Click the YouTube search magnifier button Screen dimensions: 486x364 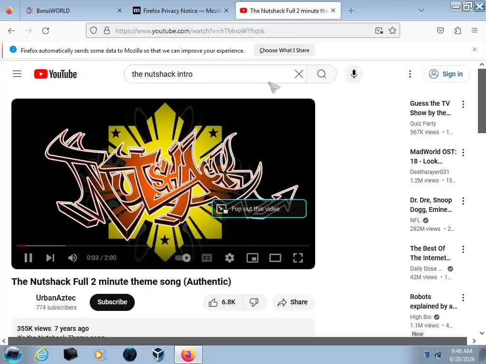[x=322, y=74]
